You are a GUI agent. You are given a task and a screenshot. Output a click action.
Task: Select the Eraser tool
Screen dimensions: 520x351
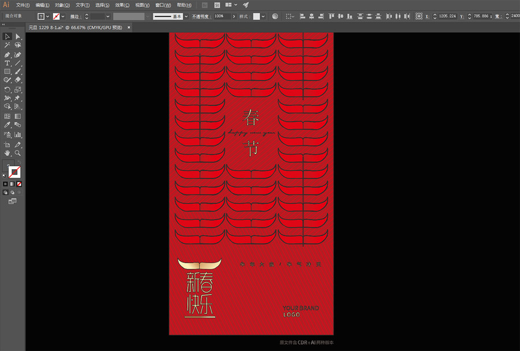click(18, 80)
